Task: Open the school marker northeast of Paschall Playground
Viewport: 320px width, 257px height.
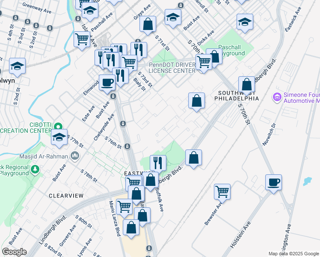Action: point(245,22)
